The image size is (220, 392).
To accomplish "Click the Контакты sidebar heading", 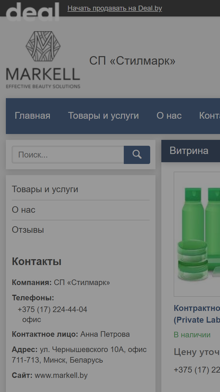I will 37,261.
